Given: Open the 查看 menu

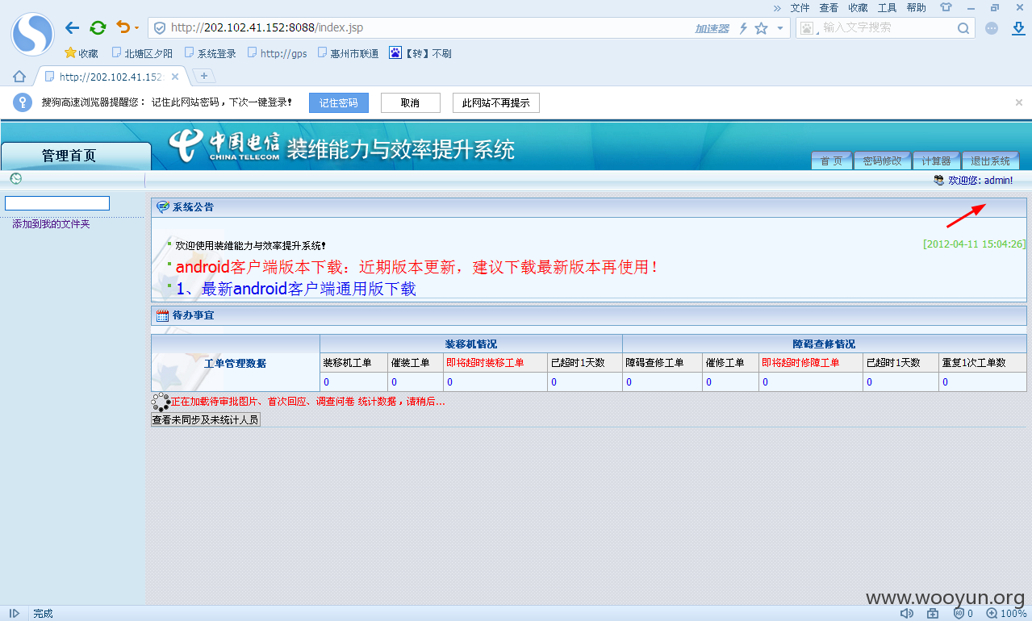Looking at the screenshot, I should pos(829,8).
